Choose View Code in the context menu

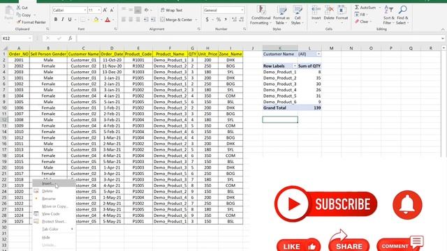pyautogui.click(x=54, y=214)
